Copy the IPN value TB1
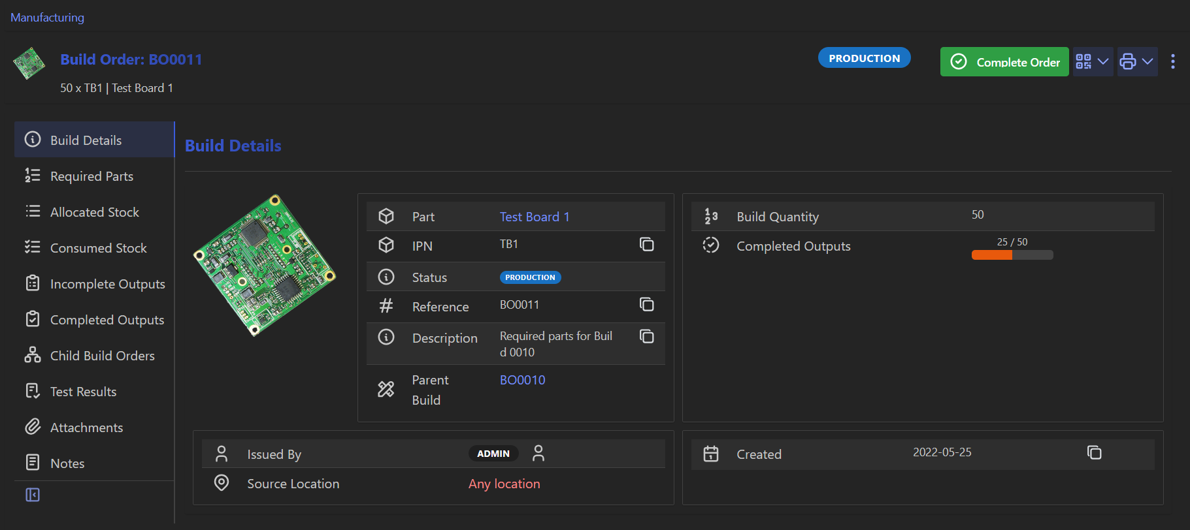This screenshot has height=530, width=1190. click(646, 244)
